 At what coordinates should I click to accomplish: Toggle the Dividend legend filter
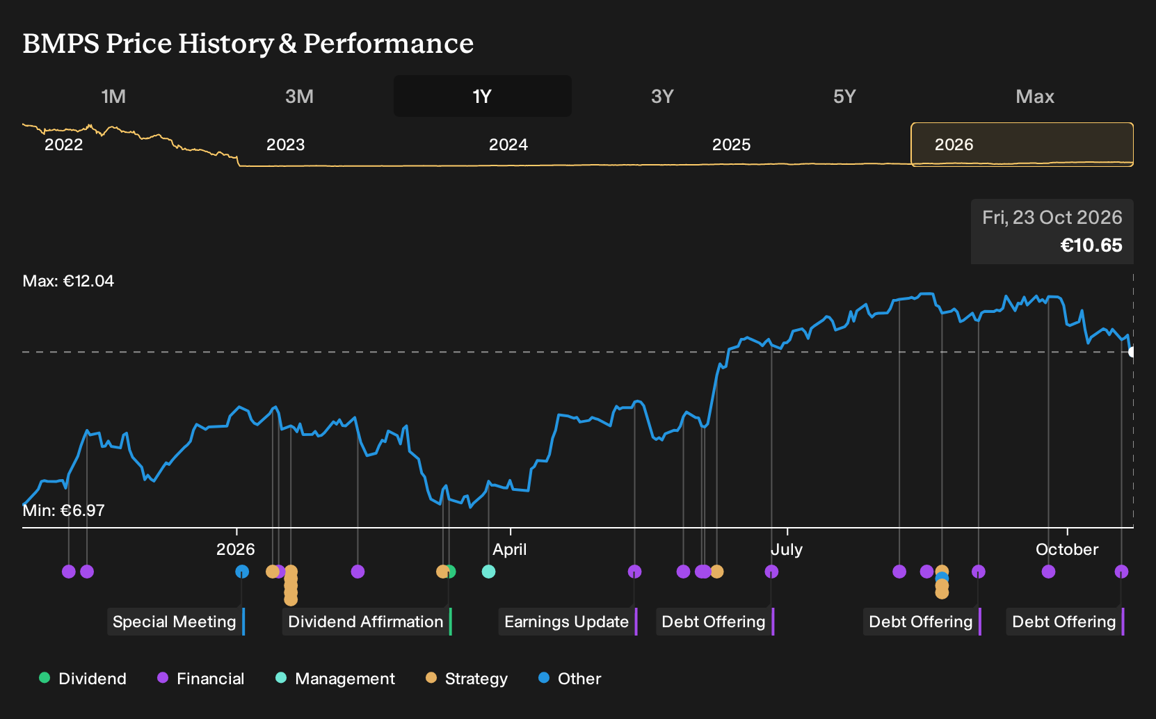(83, 679)
